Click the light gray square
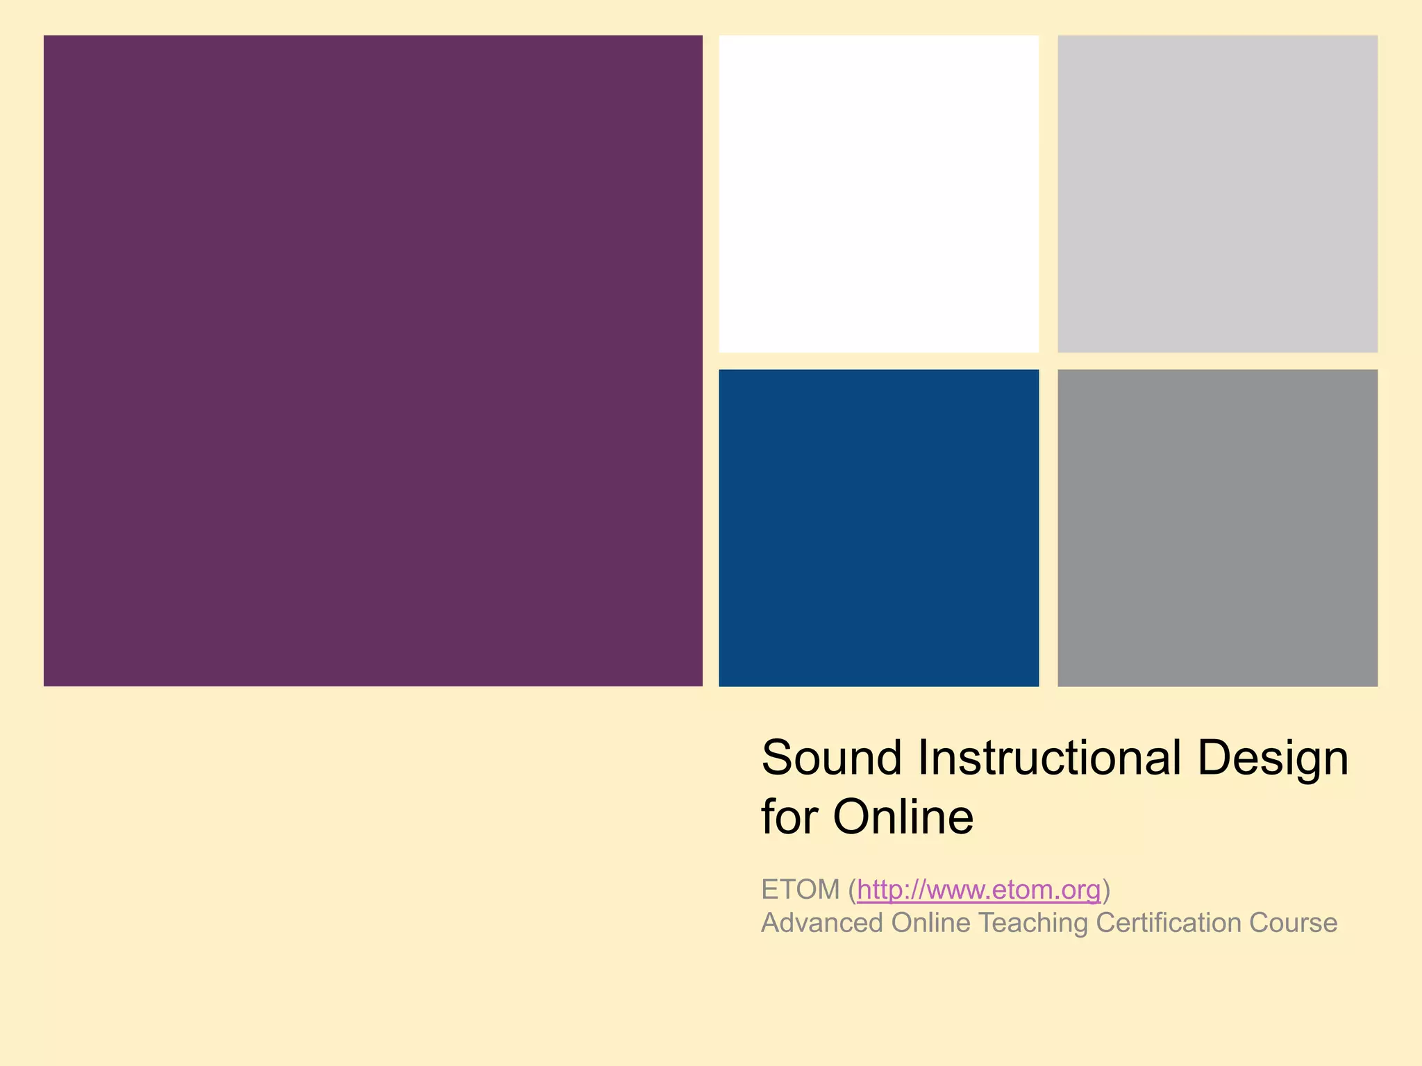 [1217, 194]
